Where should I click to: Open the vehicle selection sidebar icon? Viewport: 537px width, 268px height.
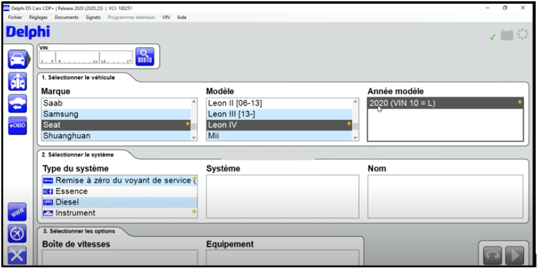pos(17,60)
